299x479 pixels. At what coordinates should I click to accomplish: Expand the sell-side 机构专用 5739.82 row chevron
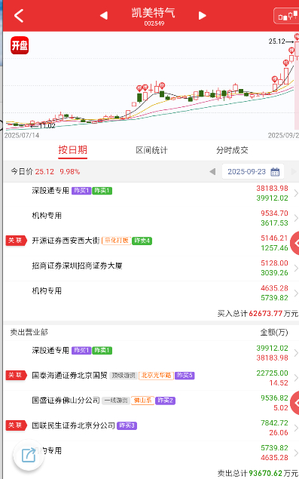[296, 453]
